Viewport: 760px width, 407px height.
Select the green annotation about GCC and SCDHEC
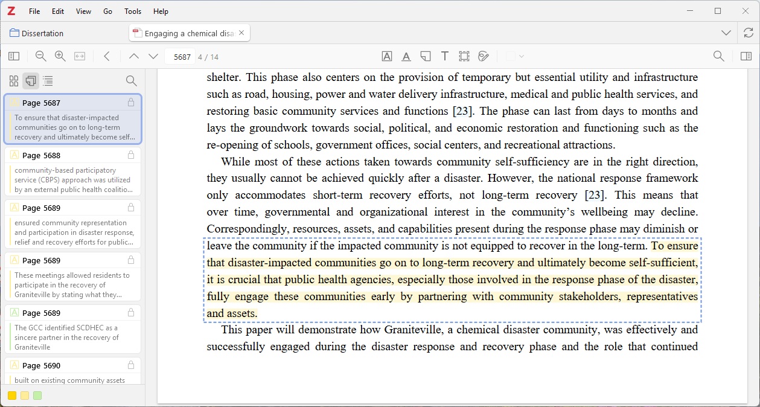click(x=72, y=329)
